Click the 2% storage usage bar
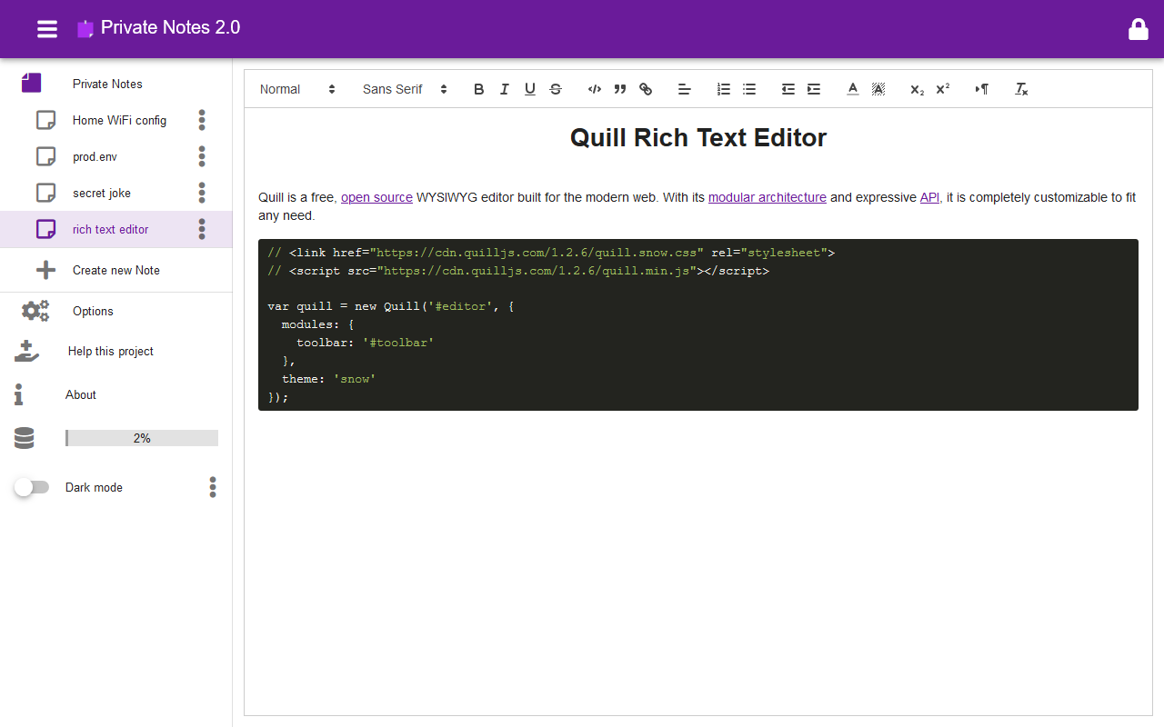This screenshot has height=727, width=1164. coord(142,438)
